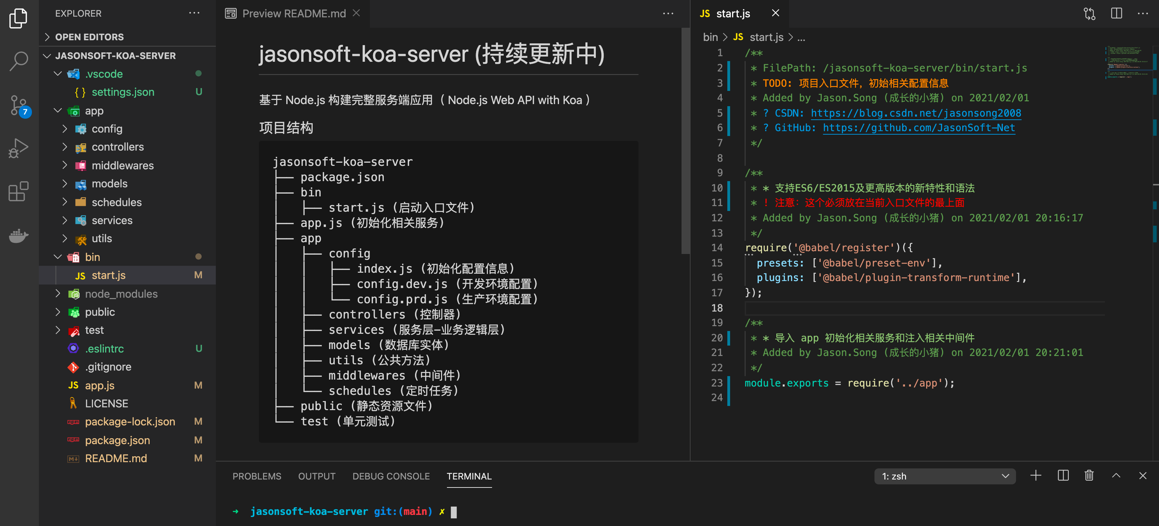
Task: Click the Open Changes compare icon
Action: (x=1089, y=14)
